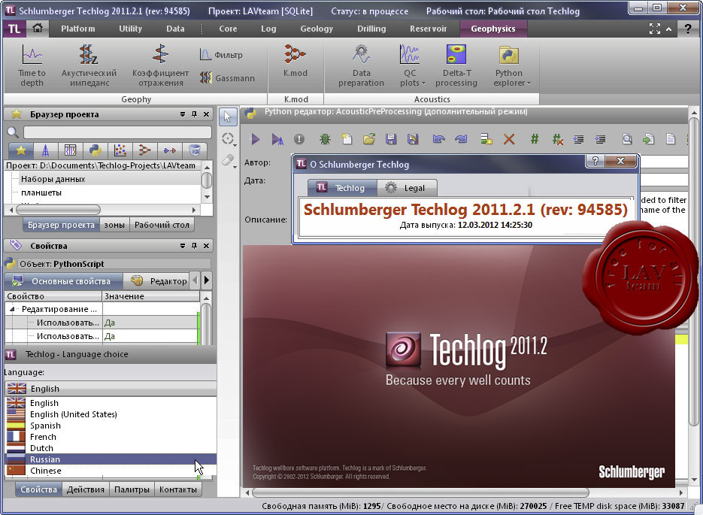
Task: Go to the Home button in the ribbon bar
Action: click(38, 29)
